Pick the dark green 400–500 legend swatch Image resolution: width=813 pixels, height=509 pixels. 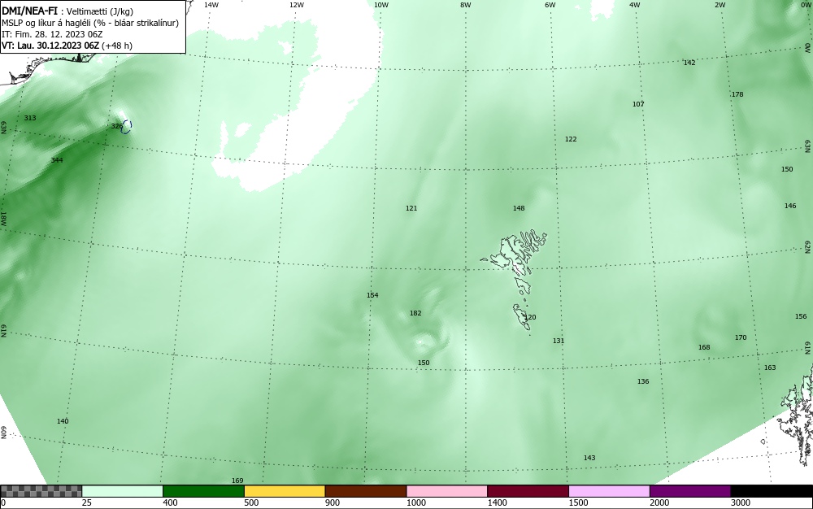point(203,491)
